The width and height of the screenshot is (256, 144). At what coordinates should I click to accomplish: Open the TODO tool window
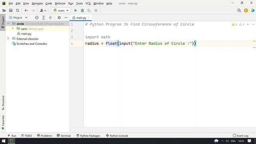coord(26,136)
